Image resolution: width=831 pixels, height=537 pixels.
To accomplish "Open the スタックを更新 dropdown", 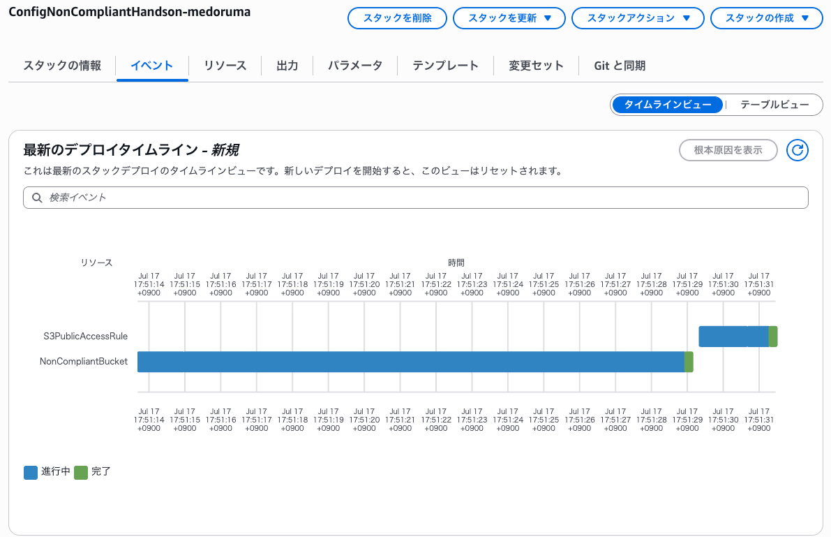I will 509,18.
